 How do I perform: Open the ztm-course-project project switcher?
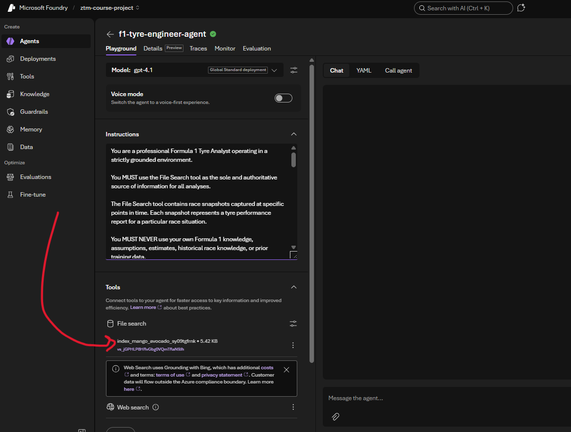pos(109,8)
